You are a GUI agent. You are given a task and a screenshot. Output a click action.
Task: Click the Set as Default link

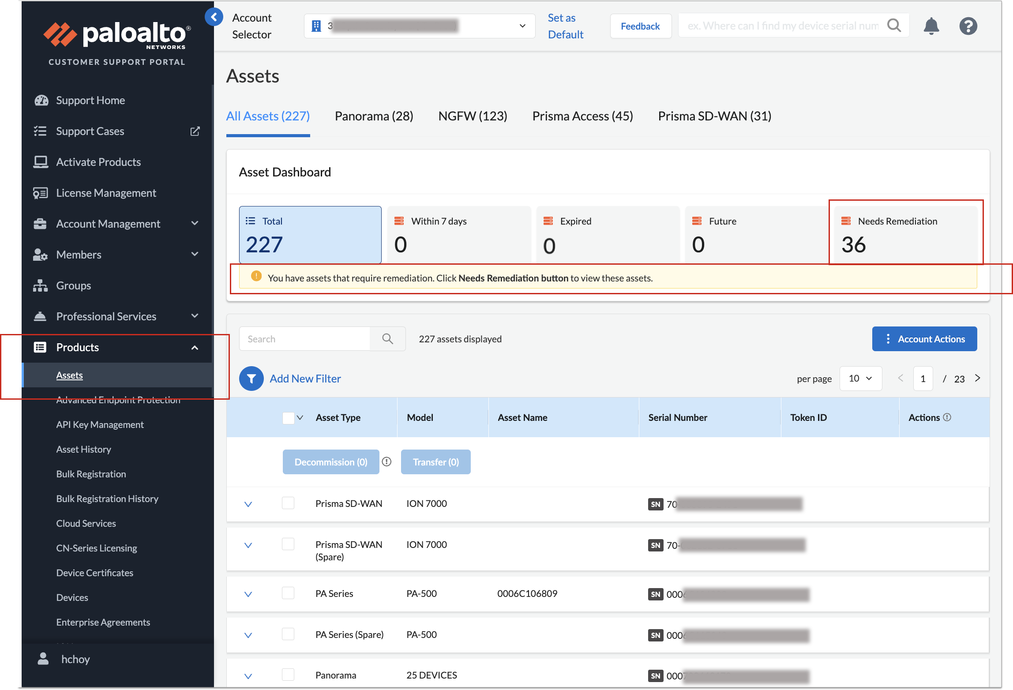point(565,26)
